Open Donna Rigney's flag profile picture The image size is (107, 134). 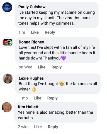coord(8,42)
